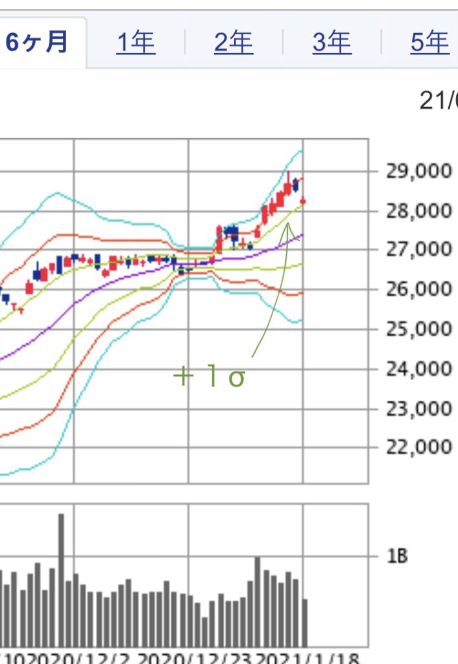This screenshot has width=458, height=664.
Task: Switch to the 2年 chart period
Action: coord(234,42)
